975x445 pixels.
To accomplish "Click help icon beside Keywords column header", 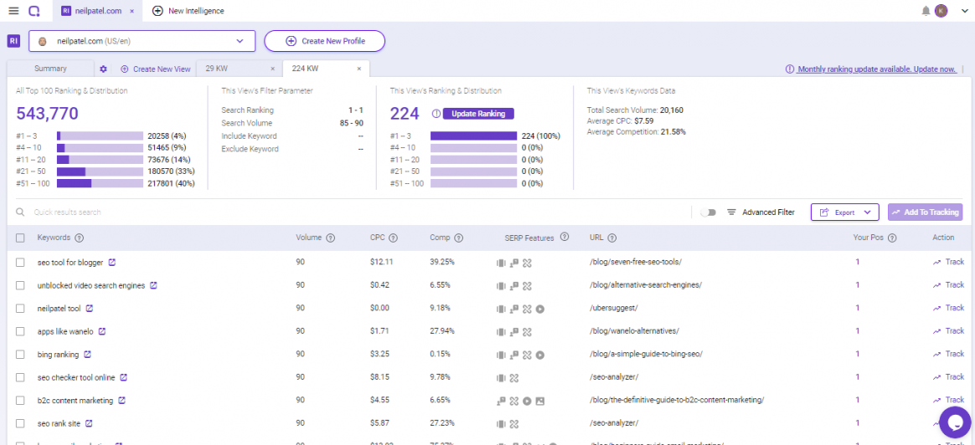I will (80, 238).
